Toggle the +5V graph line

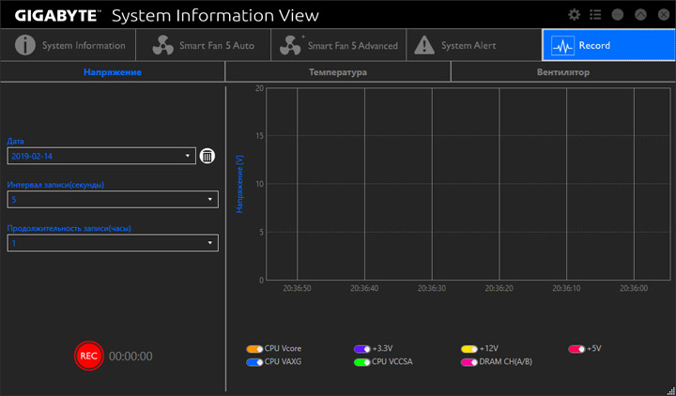pyautogui.click(x=576, y=349)
